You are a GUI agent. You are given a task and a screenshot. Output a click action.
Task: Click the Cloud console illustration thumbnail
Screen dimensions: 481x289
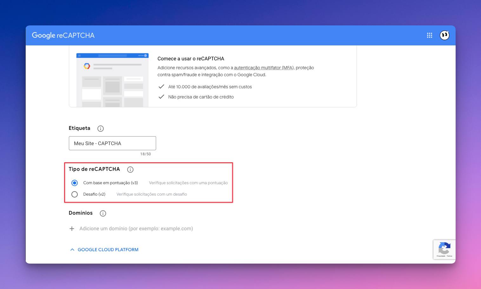(x=112, y=80)
